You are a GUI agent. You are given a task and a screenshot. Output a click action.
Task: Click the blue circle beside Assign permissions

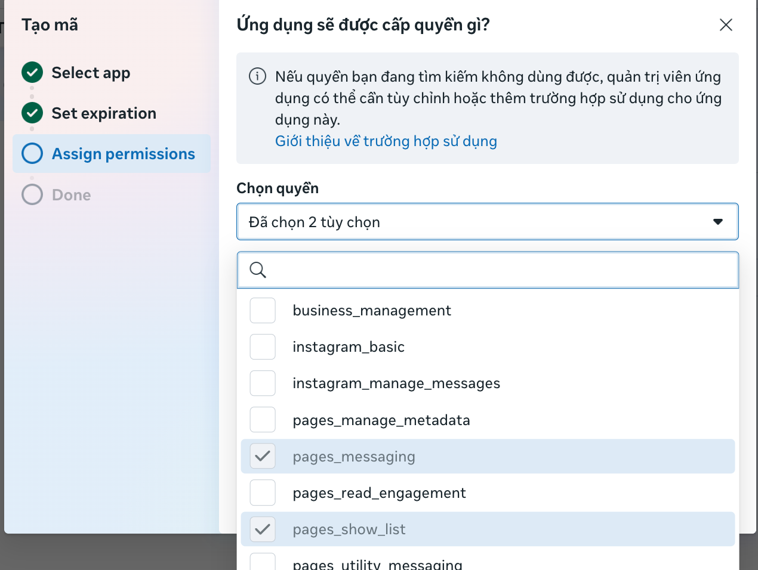(x=32, y=153)
